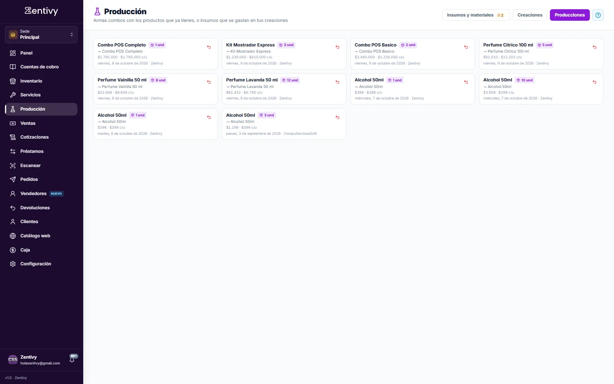Click the Inventario store icon

click(13, 81)
